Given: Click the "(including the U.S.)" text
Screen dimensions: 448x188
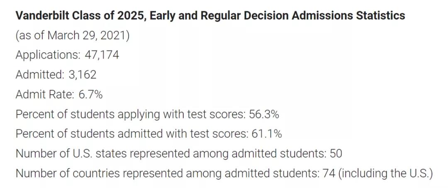Looking at the screenshot, I should [385, 173].
